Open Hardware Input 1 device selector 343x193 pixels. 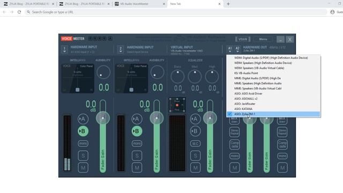coord(64,49)
